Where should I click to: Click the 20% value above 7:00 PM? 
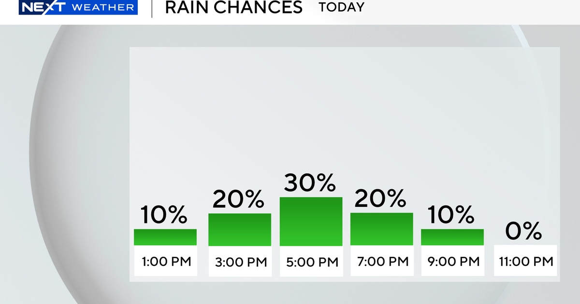pos(381,198)
